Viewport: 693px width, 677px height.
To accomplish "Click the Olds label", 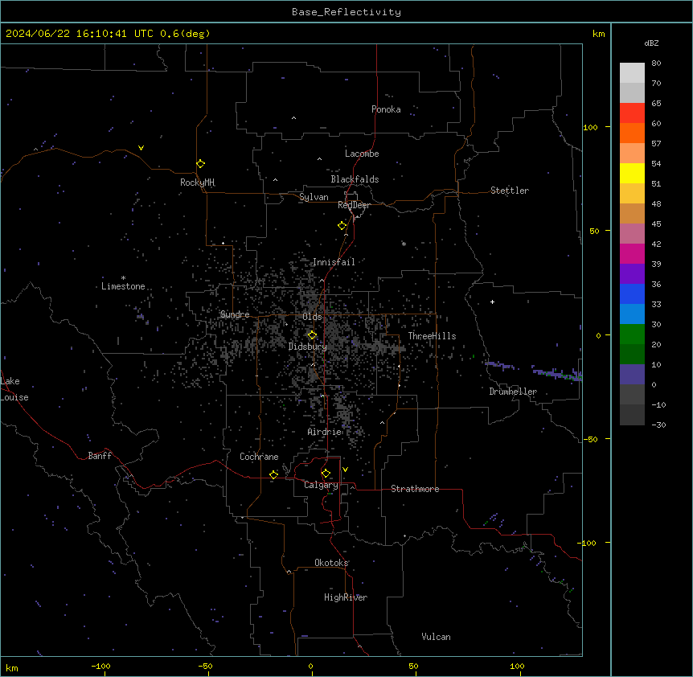I will (312, 317).
